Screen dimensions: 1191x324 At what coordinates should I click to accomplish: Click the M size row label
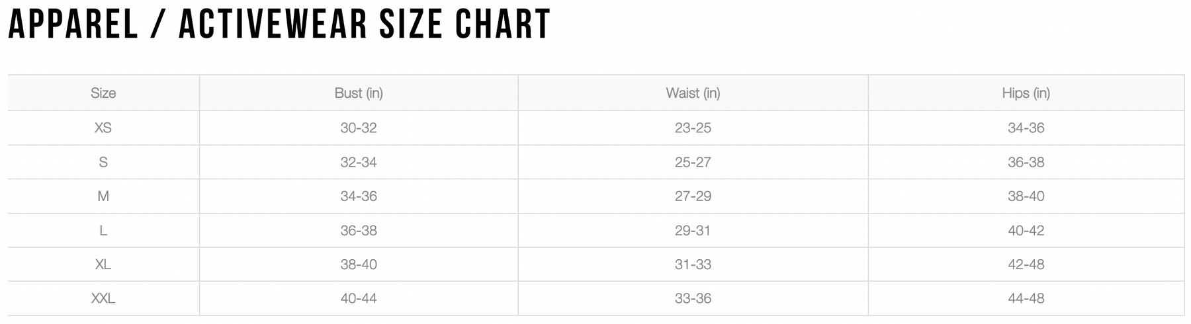103,196
